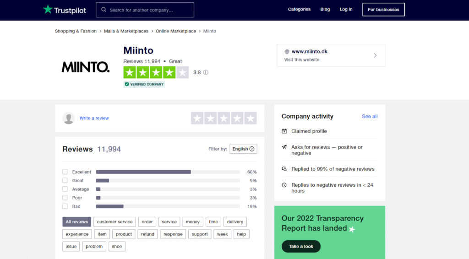
Task: Click the paper plane icon beside Asks for reviews
Action: click(x=284, y=147)
